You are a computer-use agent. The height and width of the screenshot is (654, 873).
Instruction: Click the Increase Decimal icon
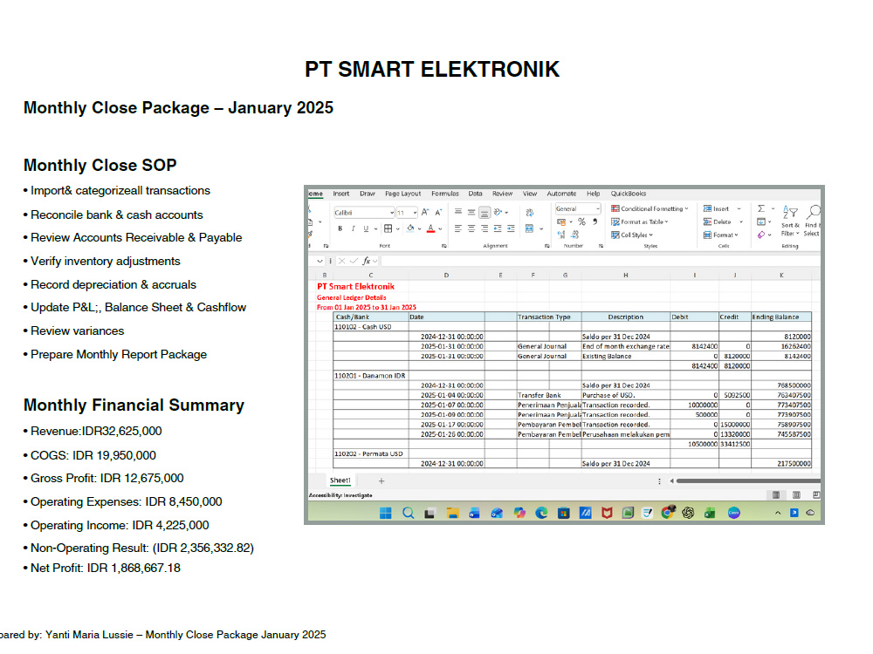(x=561, y=235)
